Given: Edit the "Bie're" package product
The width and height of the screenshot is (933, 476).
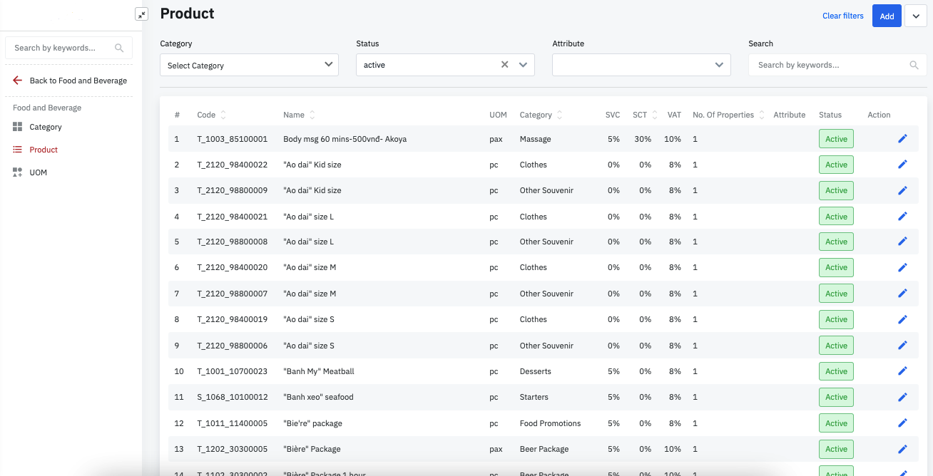Looking at the screenshot, I should point(902,423).
